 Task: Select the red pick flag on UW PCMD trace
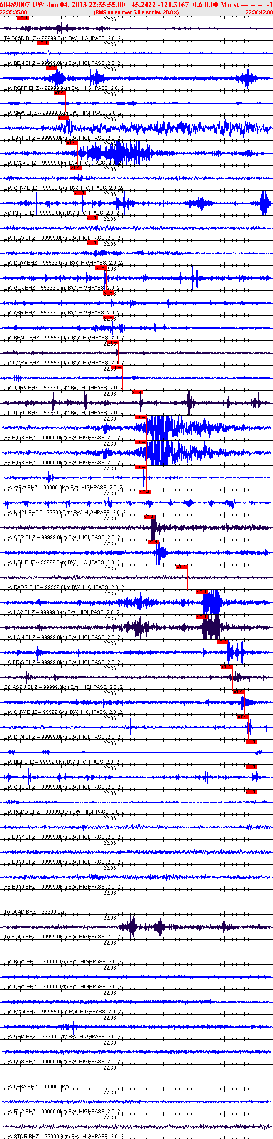(x=251, y=792)
